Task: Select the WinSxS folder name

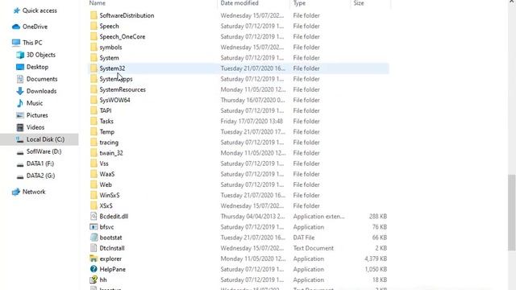Action: 110,195
